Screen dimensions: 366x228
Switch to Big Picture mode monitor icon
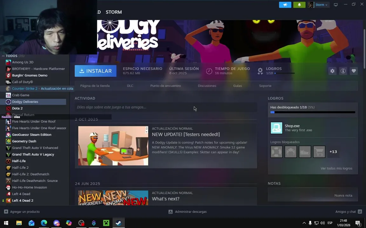(x=335, y=5)
